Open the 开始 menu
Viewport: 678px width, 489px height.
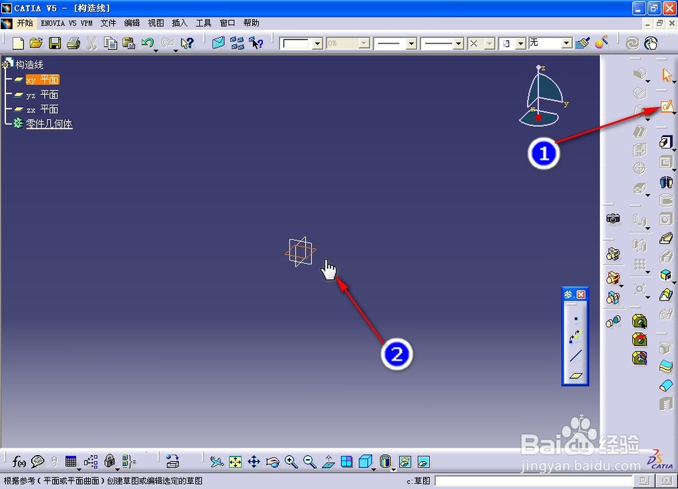pyautogui.click(x=24, y=23)
